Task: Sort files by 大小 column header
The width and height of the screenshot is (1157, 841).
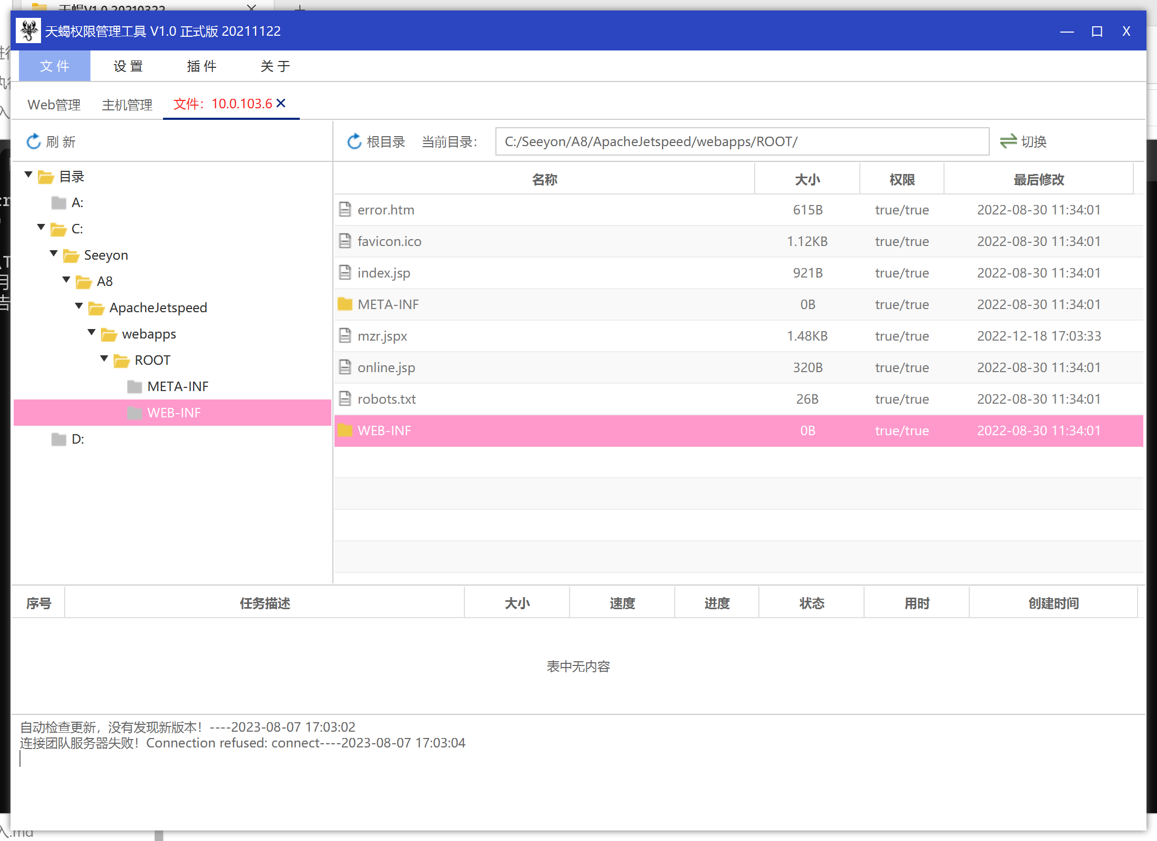Action: click(807, 180)
